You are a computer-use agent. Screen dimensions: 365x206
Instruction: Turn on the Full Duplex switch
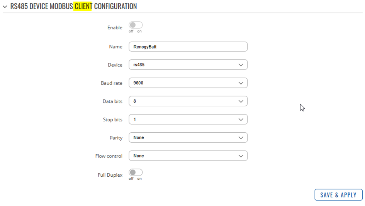(136, 172)
